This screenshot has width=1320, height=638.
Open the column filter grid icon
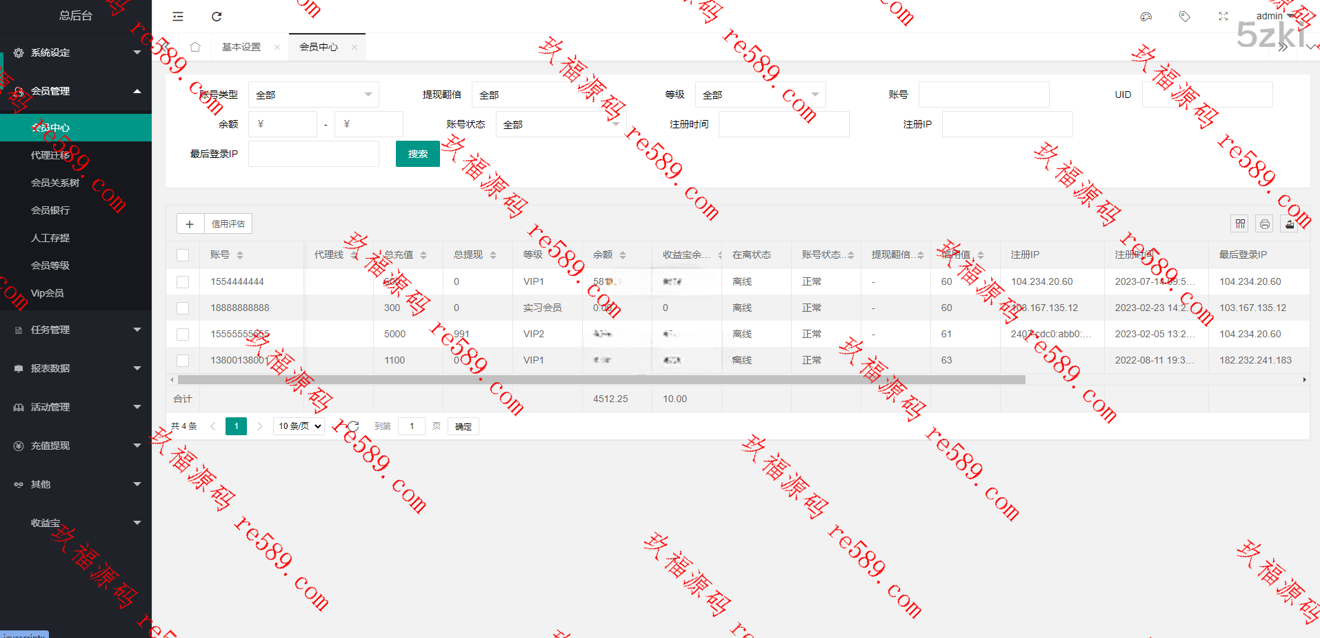click(x=1240, y=223)
